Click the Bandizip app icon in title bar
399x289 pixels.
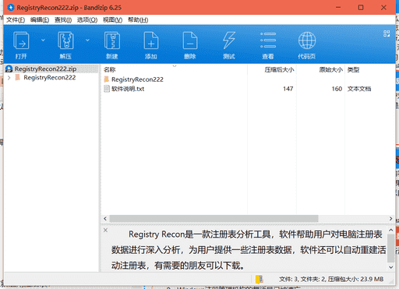11,8
